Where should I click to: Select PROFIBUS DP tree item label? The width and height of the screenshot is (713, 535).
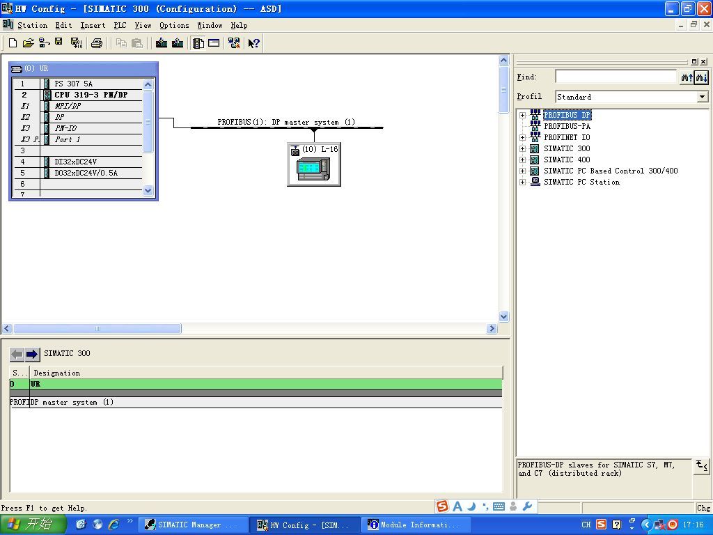coord(567,115)
